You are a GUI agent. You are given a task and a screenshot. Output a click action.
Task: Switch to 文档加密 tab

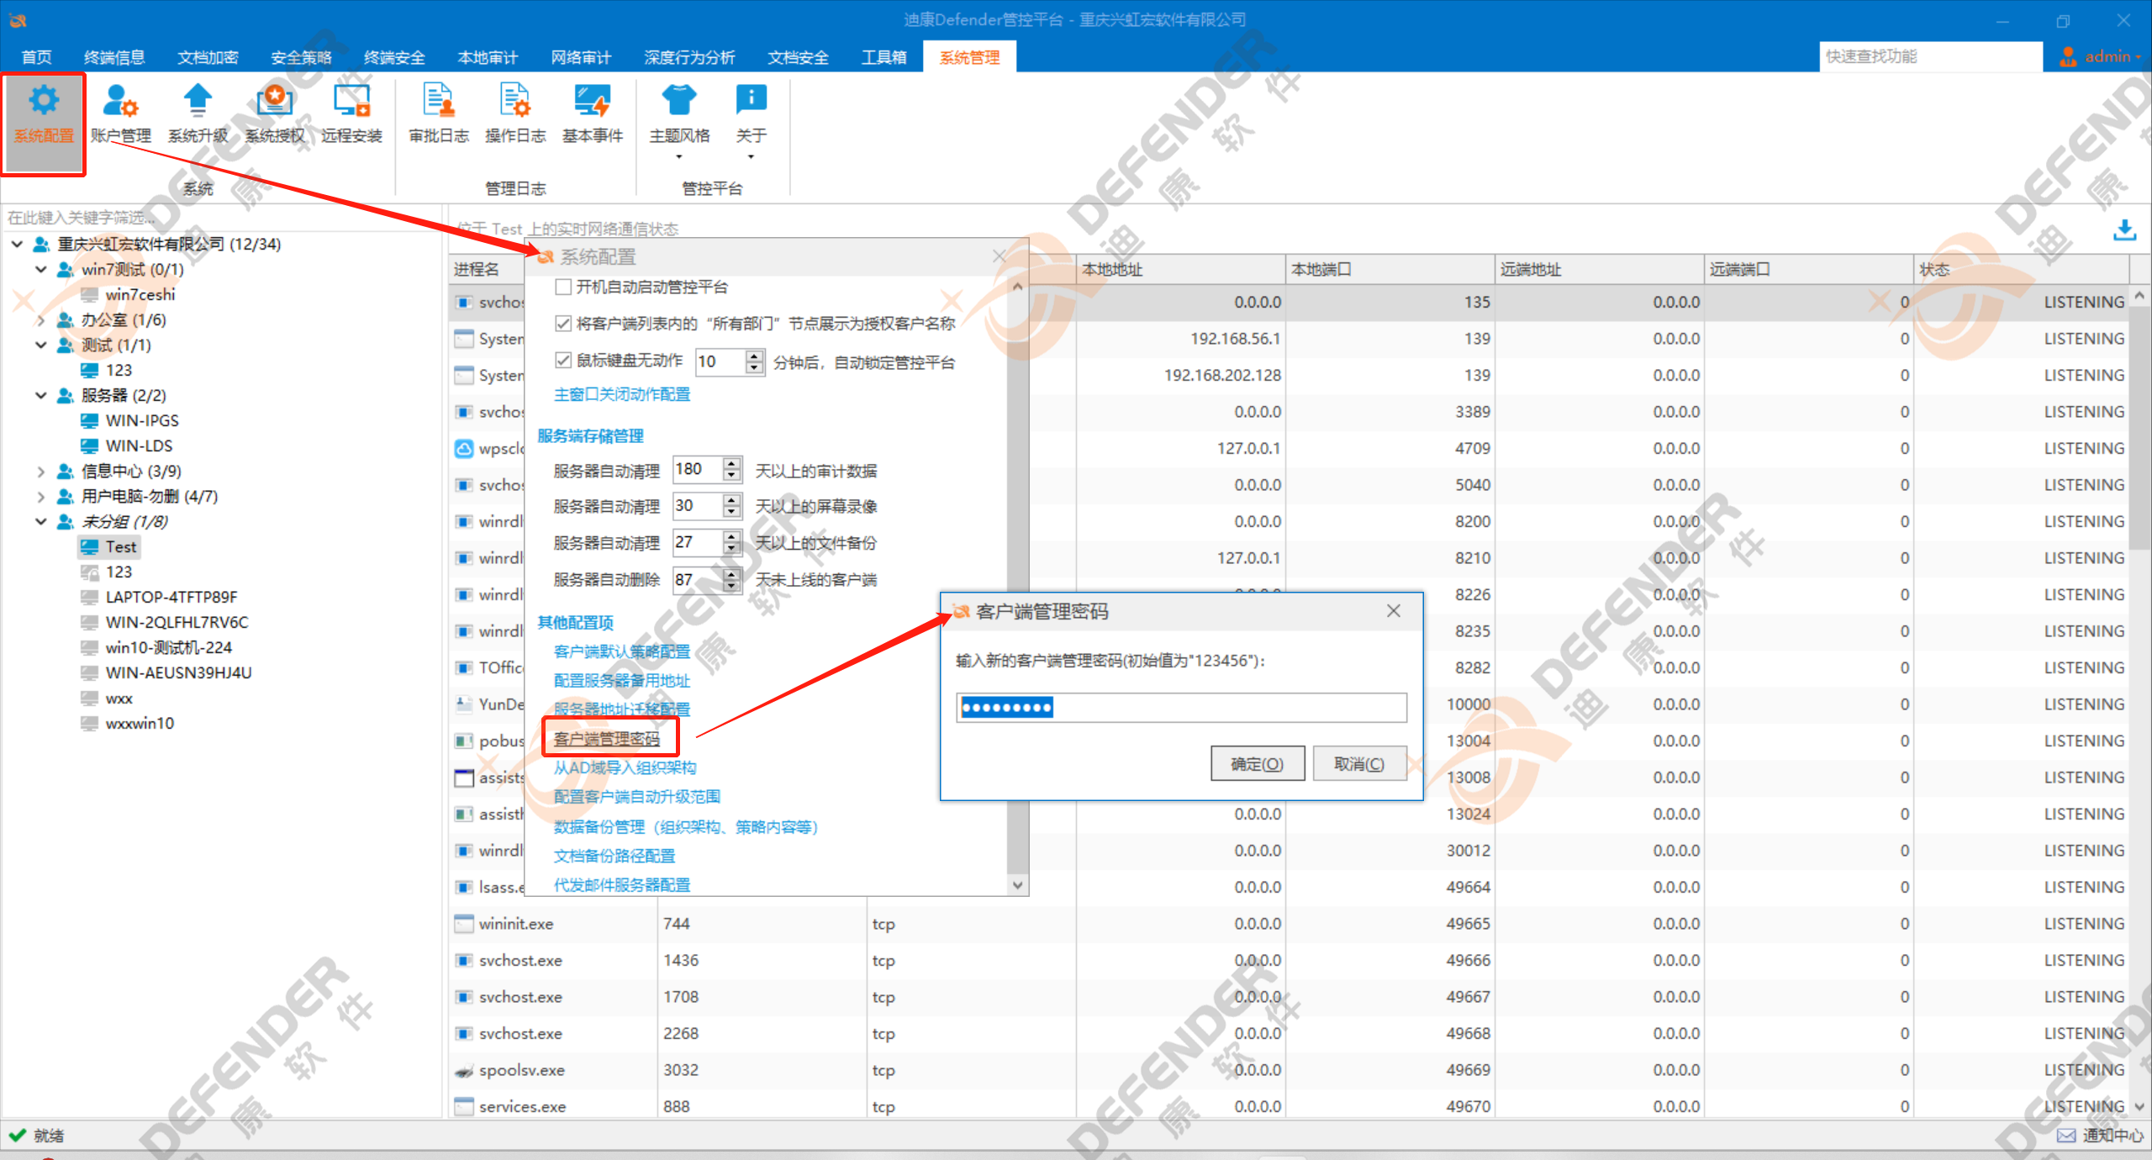(208, 57)
